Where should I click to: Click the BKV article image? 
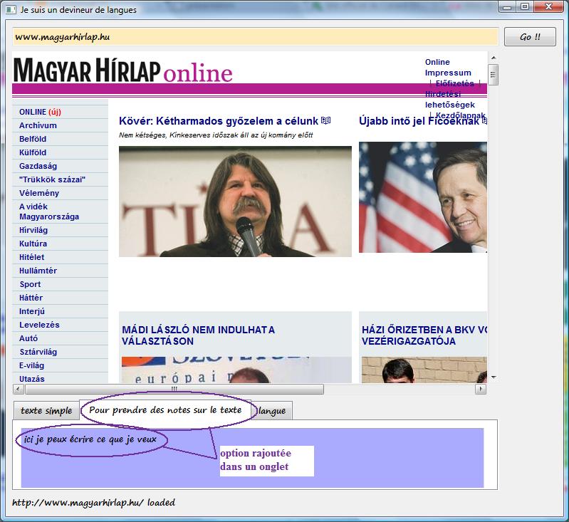tap(424, 370)
